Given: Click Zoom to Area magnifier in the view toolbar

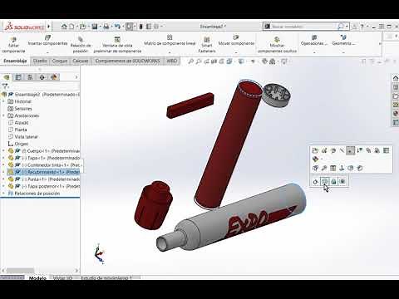Looking at the screenshot, I should tap(199, 61).
